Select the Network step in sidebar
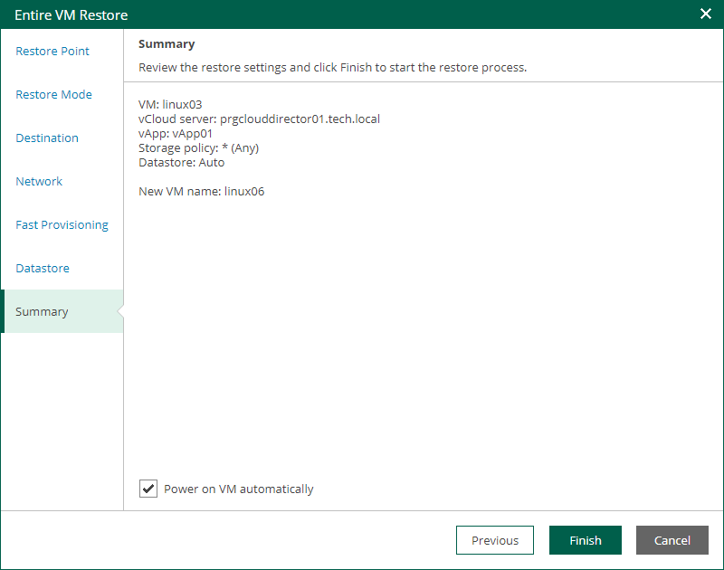This screenshot has width=724, height=570. click(x=39, y=181)
